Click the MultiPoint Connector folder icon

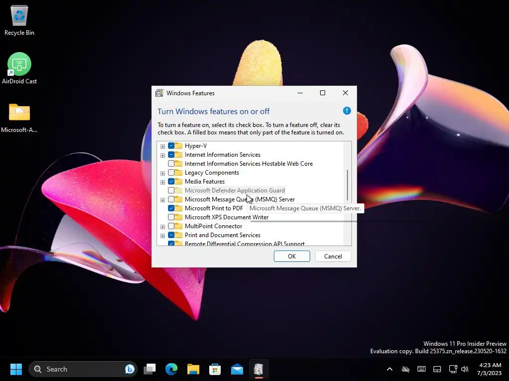(178, 226)
